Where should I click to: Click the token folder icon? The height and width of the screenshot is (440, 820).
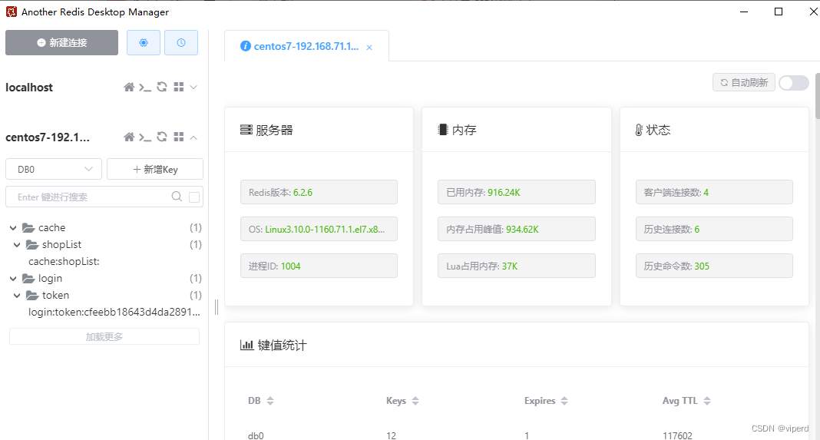32,295
